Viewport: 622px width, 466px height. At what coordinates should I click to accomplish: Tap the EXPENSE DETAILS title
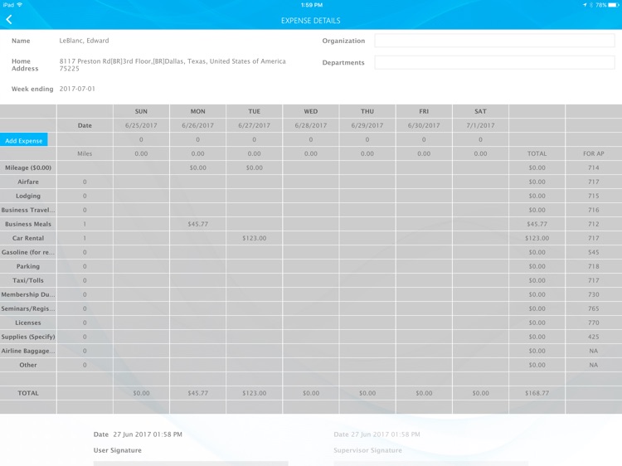[x=311, y=21]
